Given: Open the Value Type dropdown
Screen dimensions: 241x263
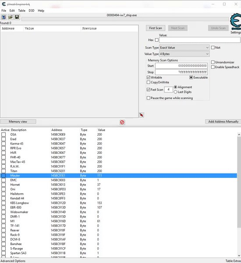Looking at the screenshot, I should pyautogui.click(x=184, y=54).
